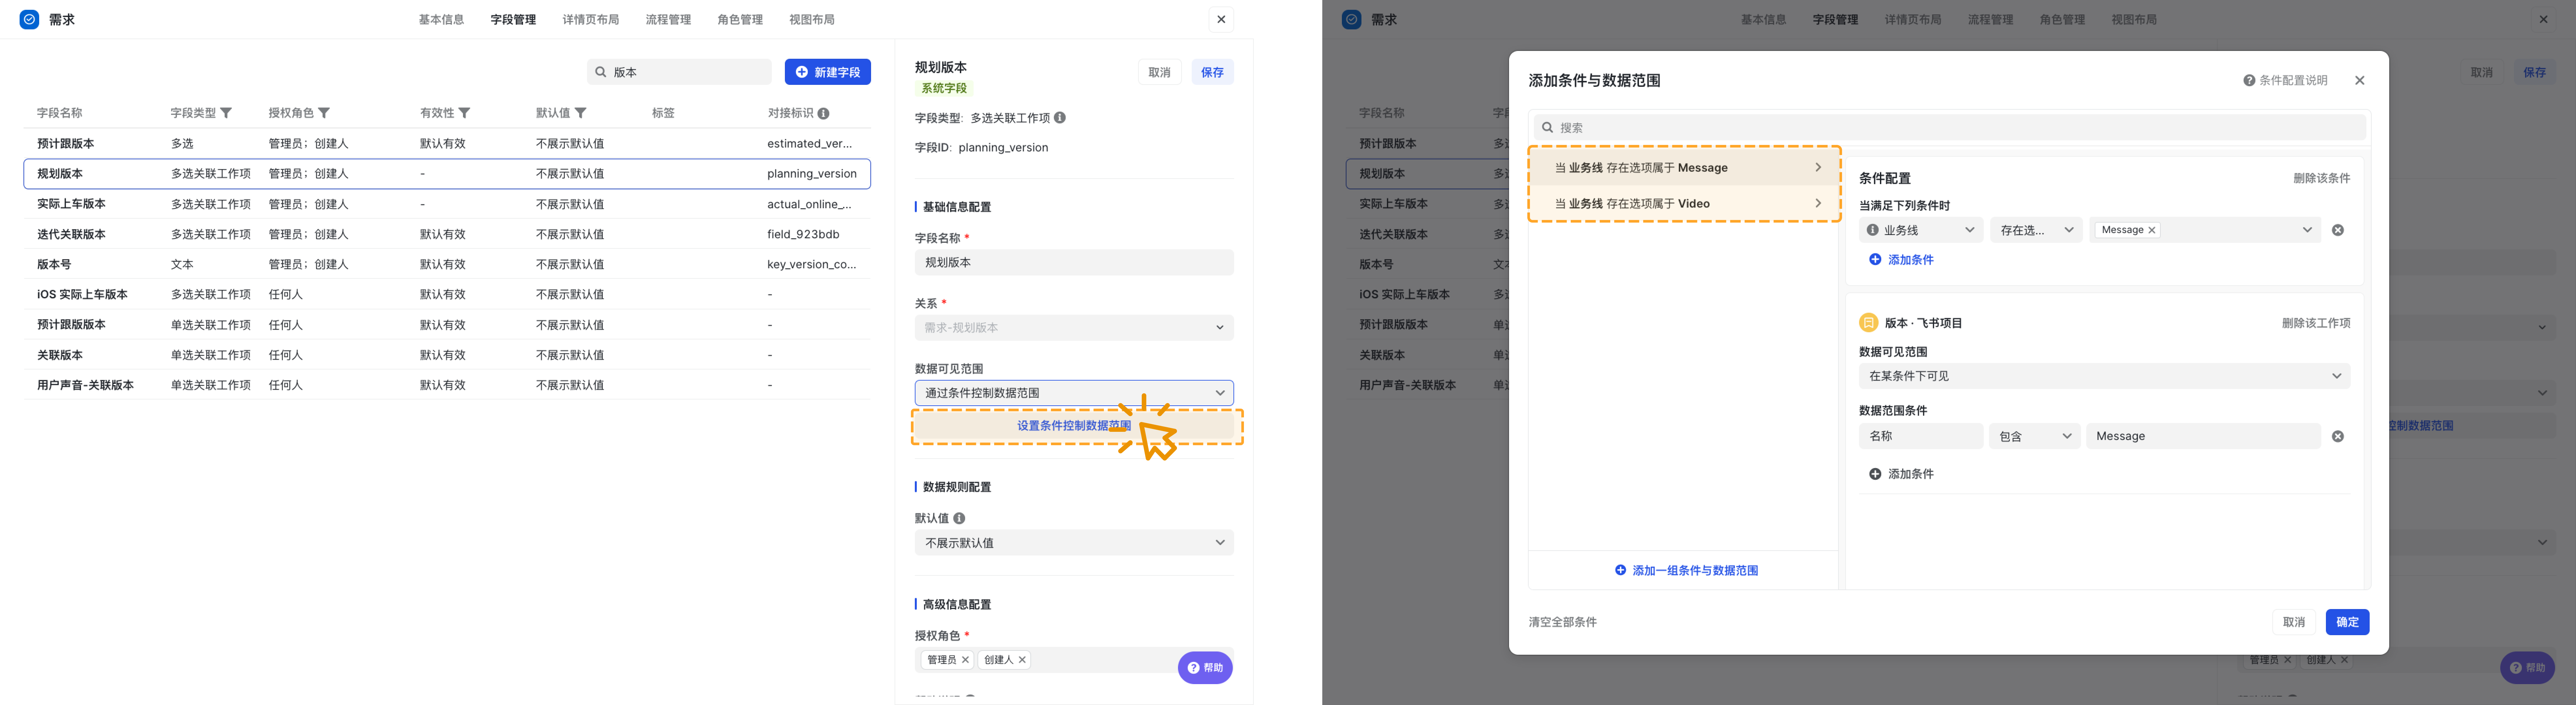
Task: Delete the 业务线 condition row with round X
Action: point(2338,230)
